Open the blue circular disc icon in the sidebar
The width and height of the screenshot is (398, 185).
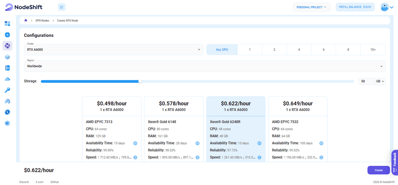coord(7,112)
